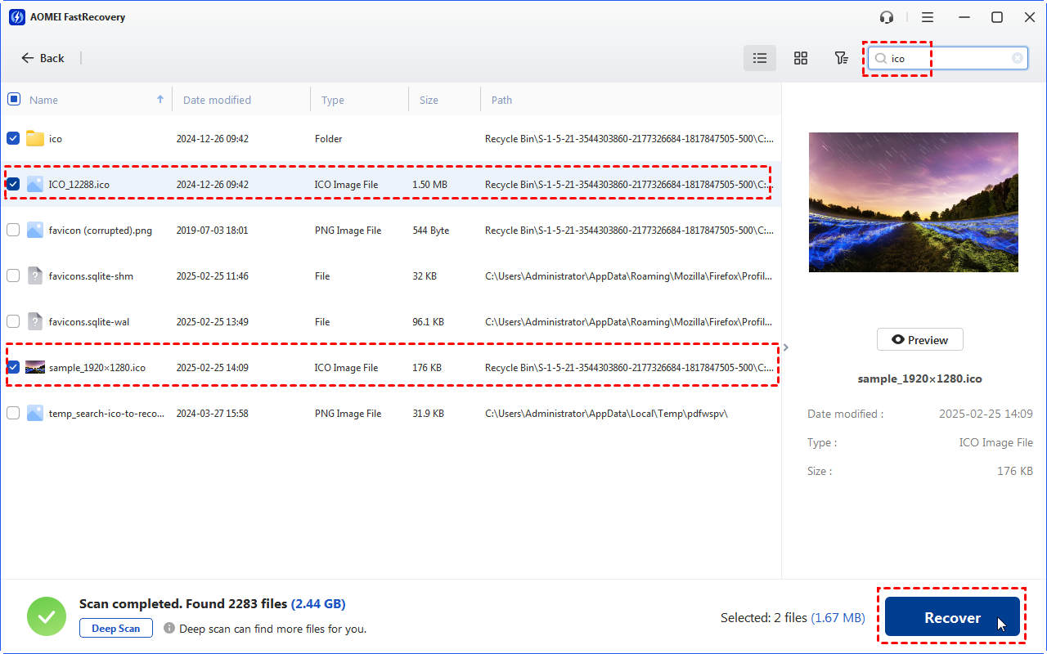The image size is (1047, 654).
Task: Uncheck the "ico" folder checkbox
Action: (13, 138)
